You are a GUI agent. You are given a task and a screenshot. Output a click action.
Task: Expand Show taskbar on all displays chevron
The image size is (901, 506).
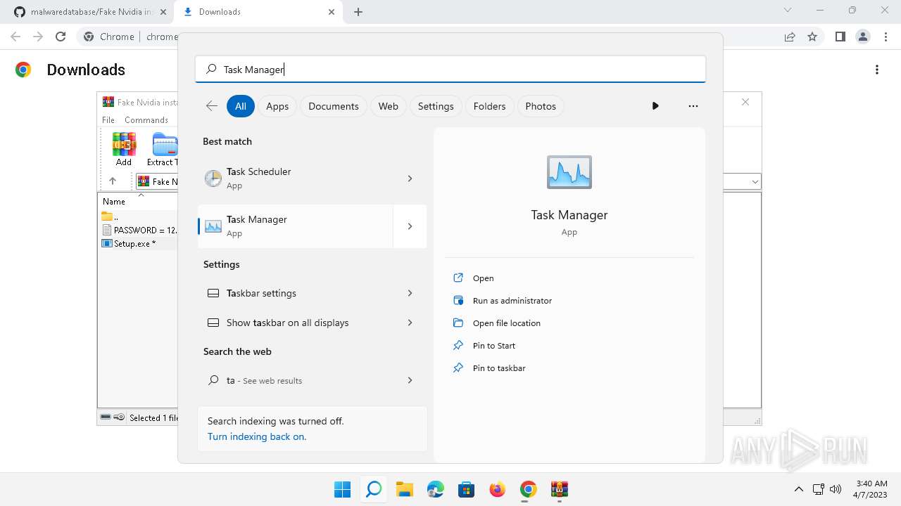[x=410, y=323]
